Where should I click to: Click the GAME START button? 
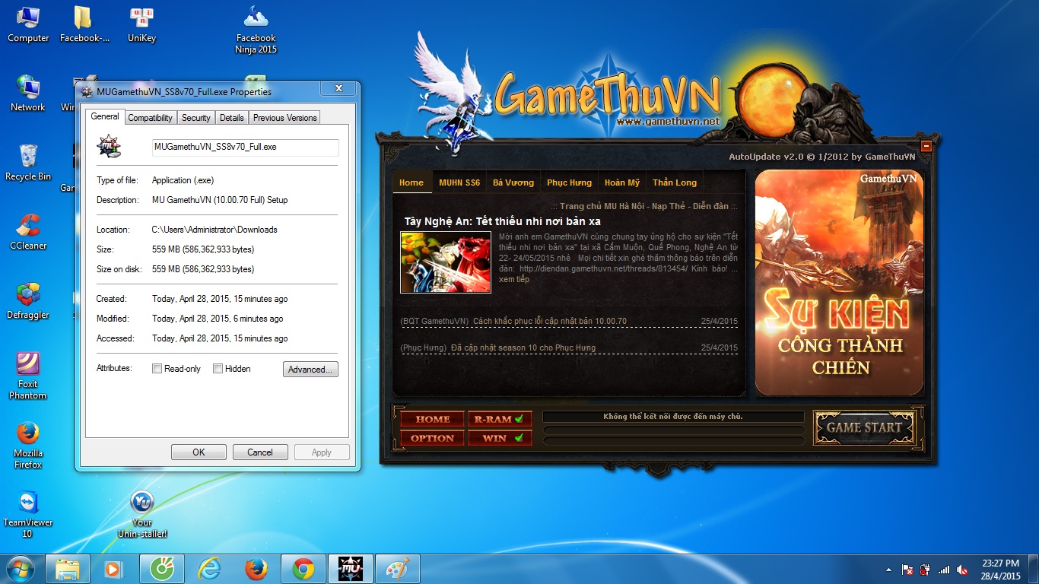click(x=864, y=428)
